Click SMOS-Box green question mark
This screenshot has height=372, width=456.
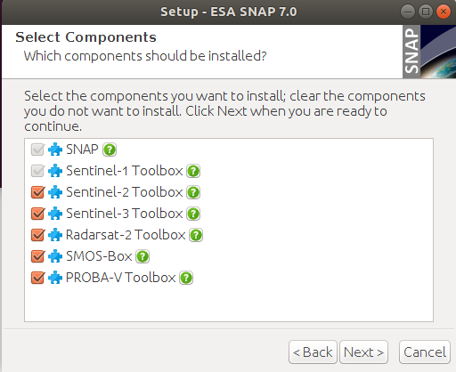[142, 256]
